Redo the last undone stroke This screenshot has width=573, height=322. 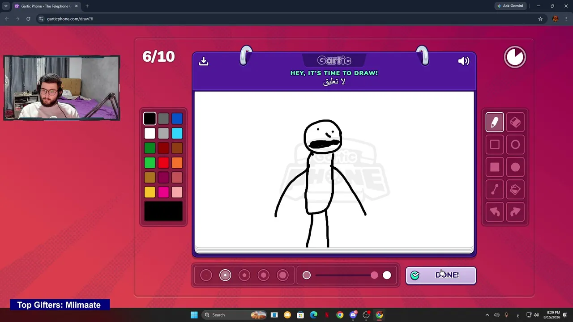(515, 212)
